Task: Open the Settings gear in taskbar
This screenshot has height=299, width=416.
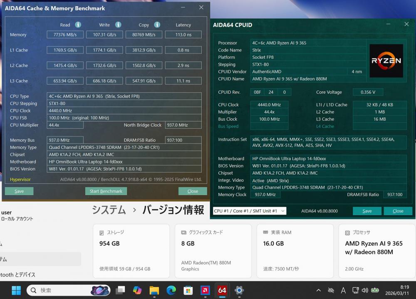Action: pyautogui.click(x=239, y=290)
